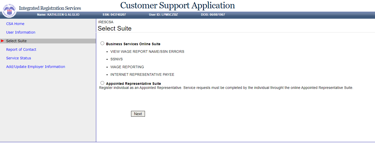Go to User Information page

point(21,32)
